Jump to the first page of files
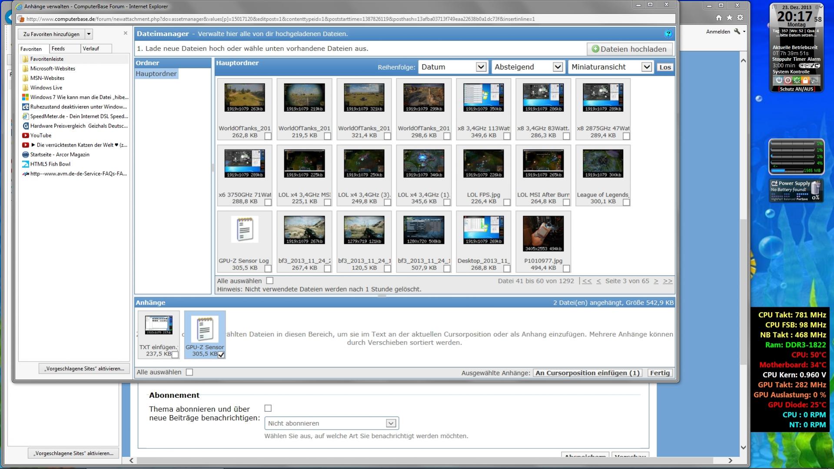The height and width of the screenshot is (469, 834). tap(587, 281)
